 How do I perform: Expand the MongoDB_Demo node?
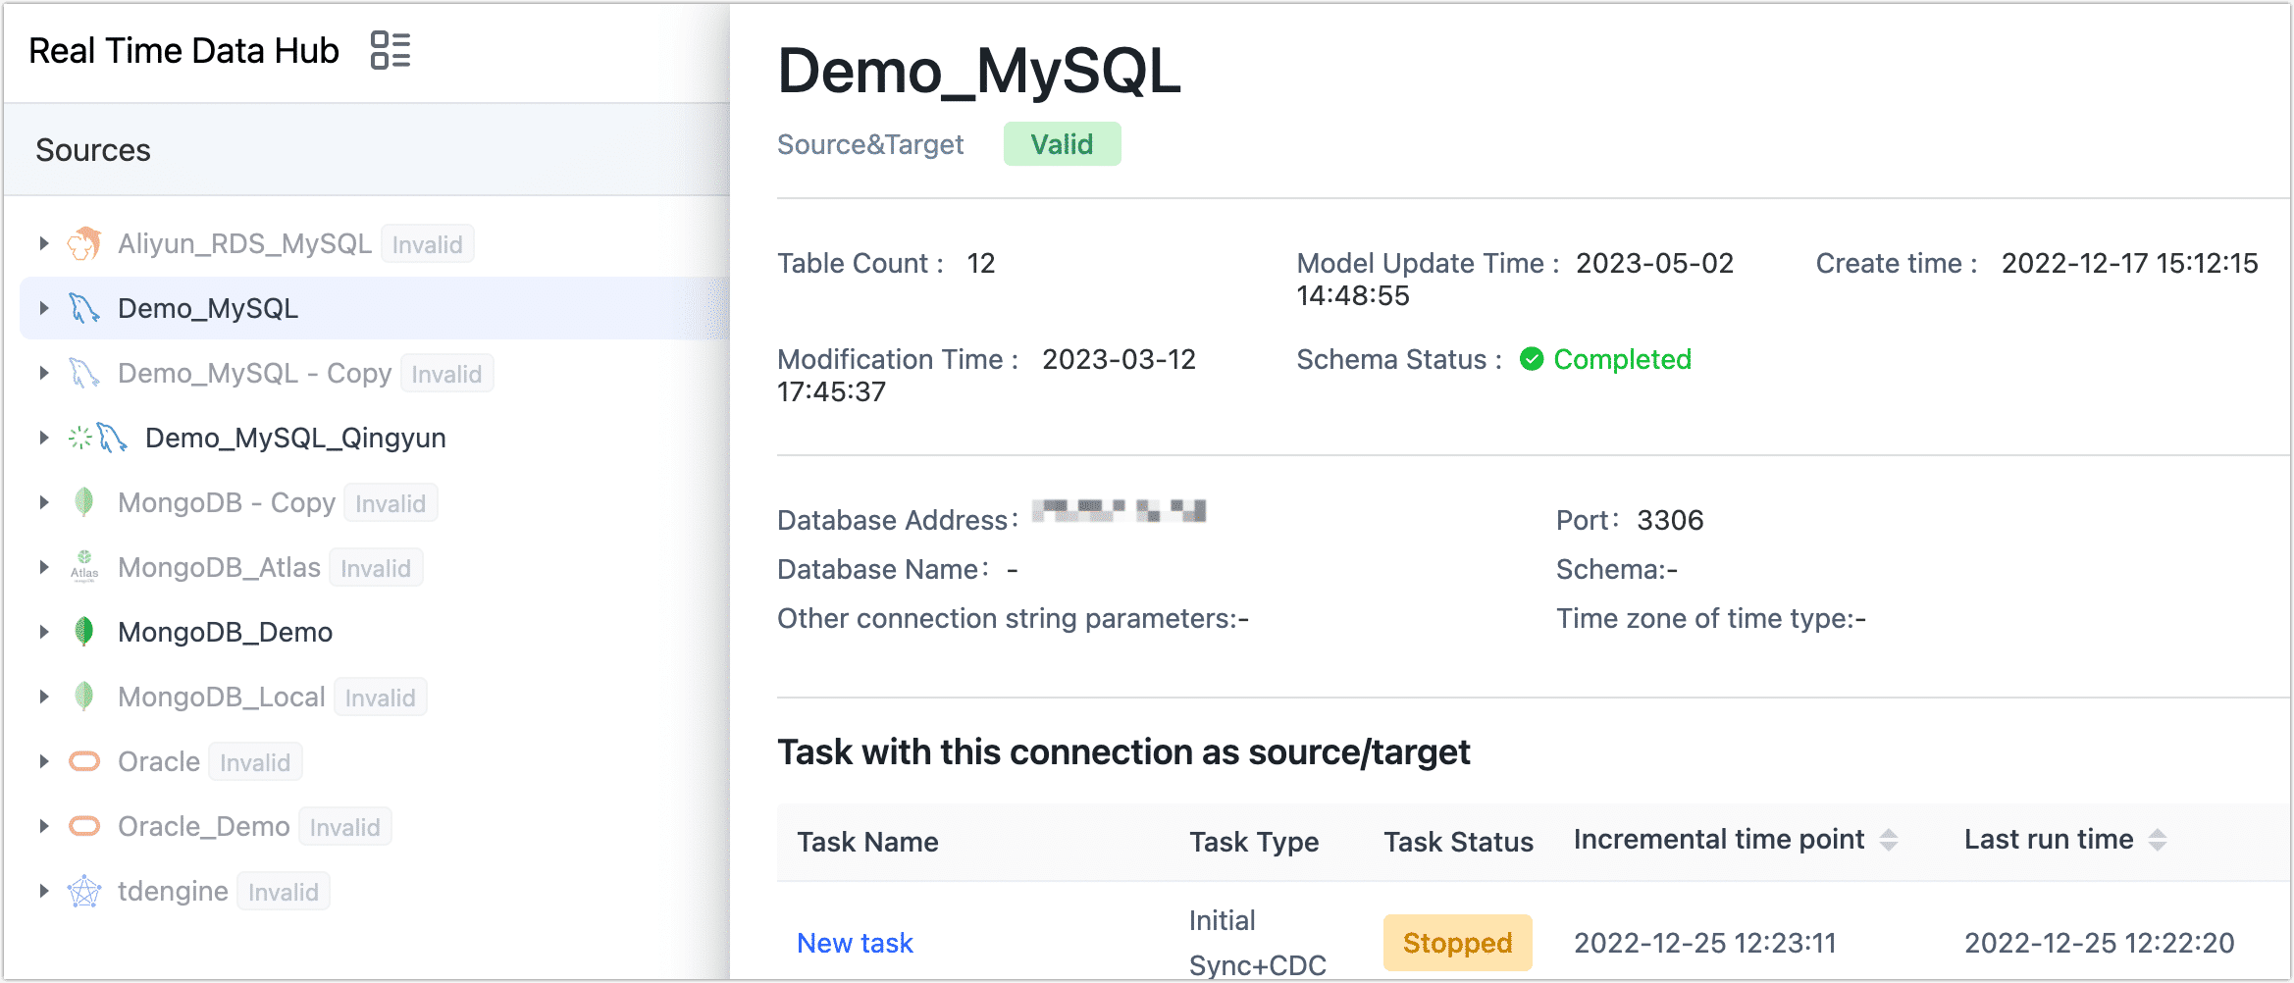coord(43,632)
